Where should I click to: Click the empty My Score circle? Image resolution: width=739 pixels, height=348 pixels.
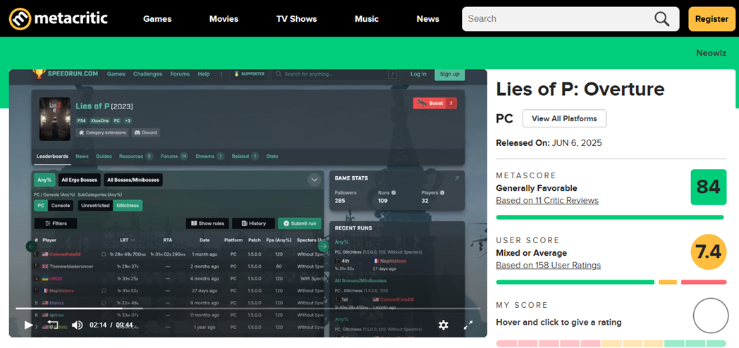710,316
